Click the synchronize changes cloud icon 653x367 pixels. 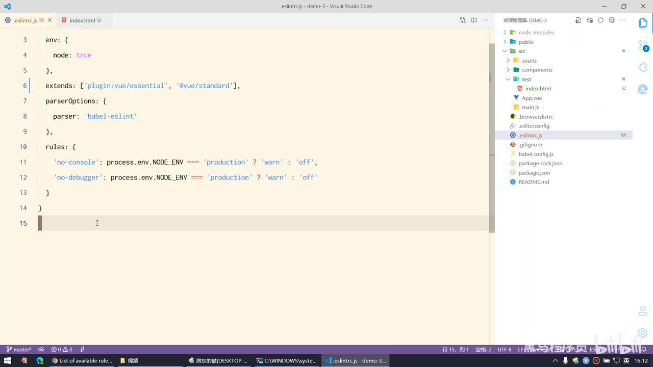click(x=41, y=350)
